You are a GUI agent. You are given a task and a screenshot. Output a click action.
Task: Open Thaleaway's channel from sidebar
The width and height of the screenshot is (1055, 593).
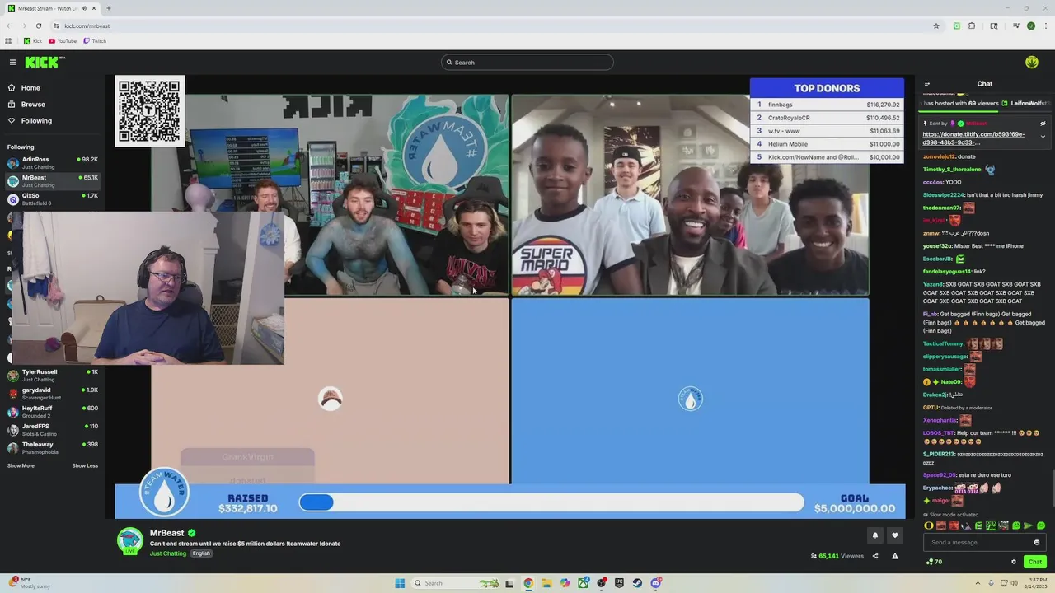coord(53,447)
